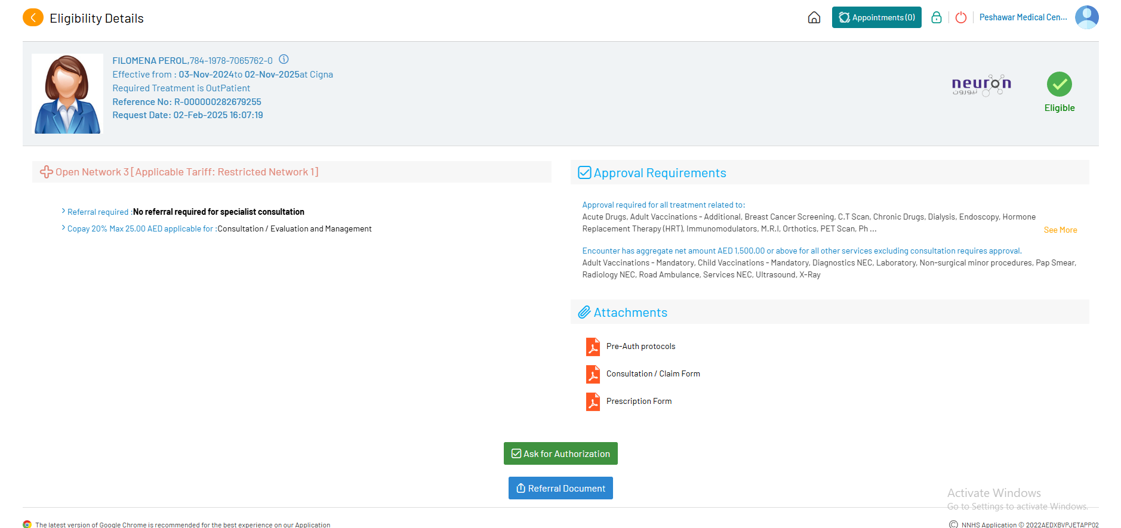This screenshot has height=528, width=1121.
Task: Open the Consultation / Claim Form link
Action: (x=653, y=373)
